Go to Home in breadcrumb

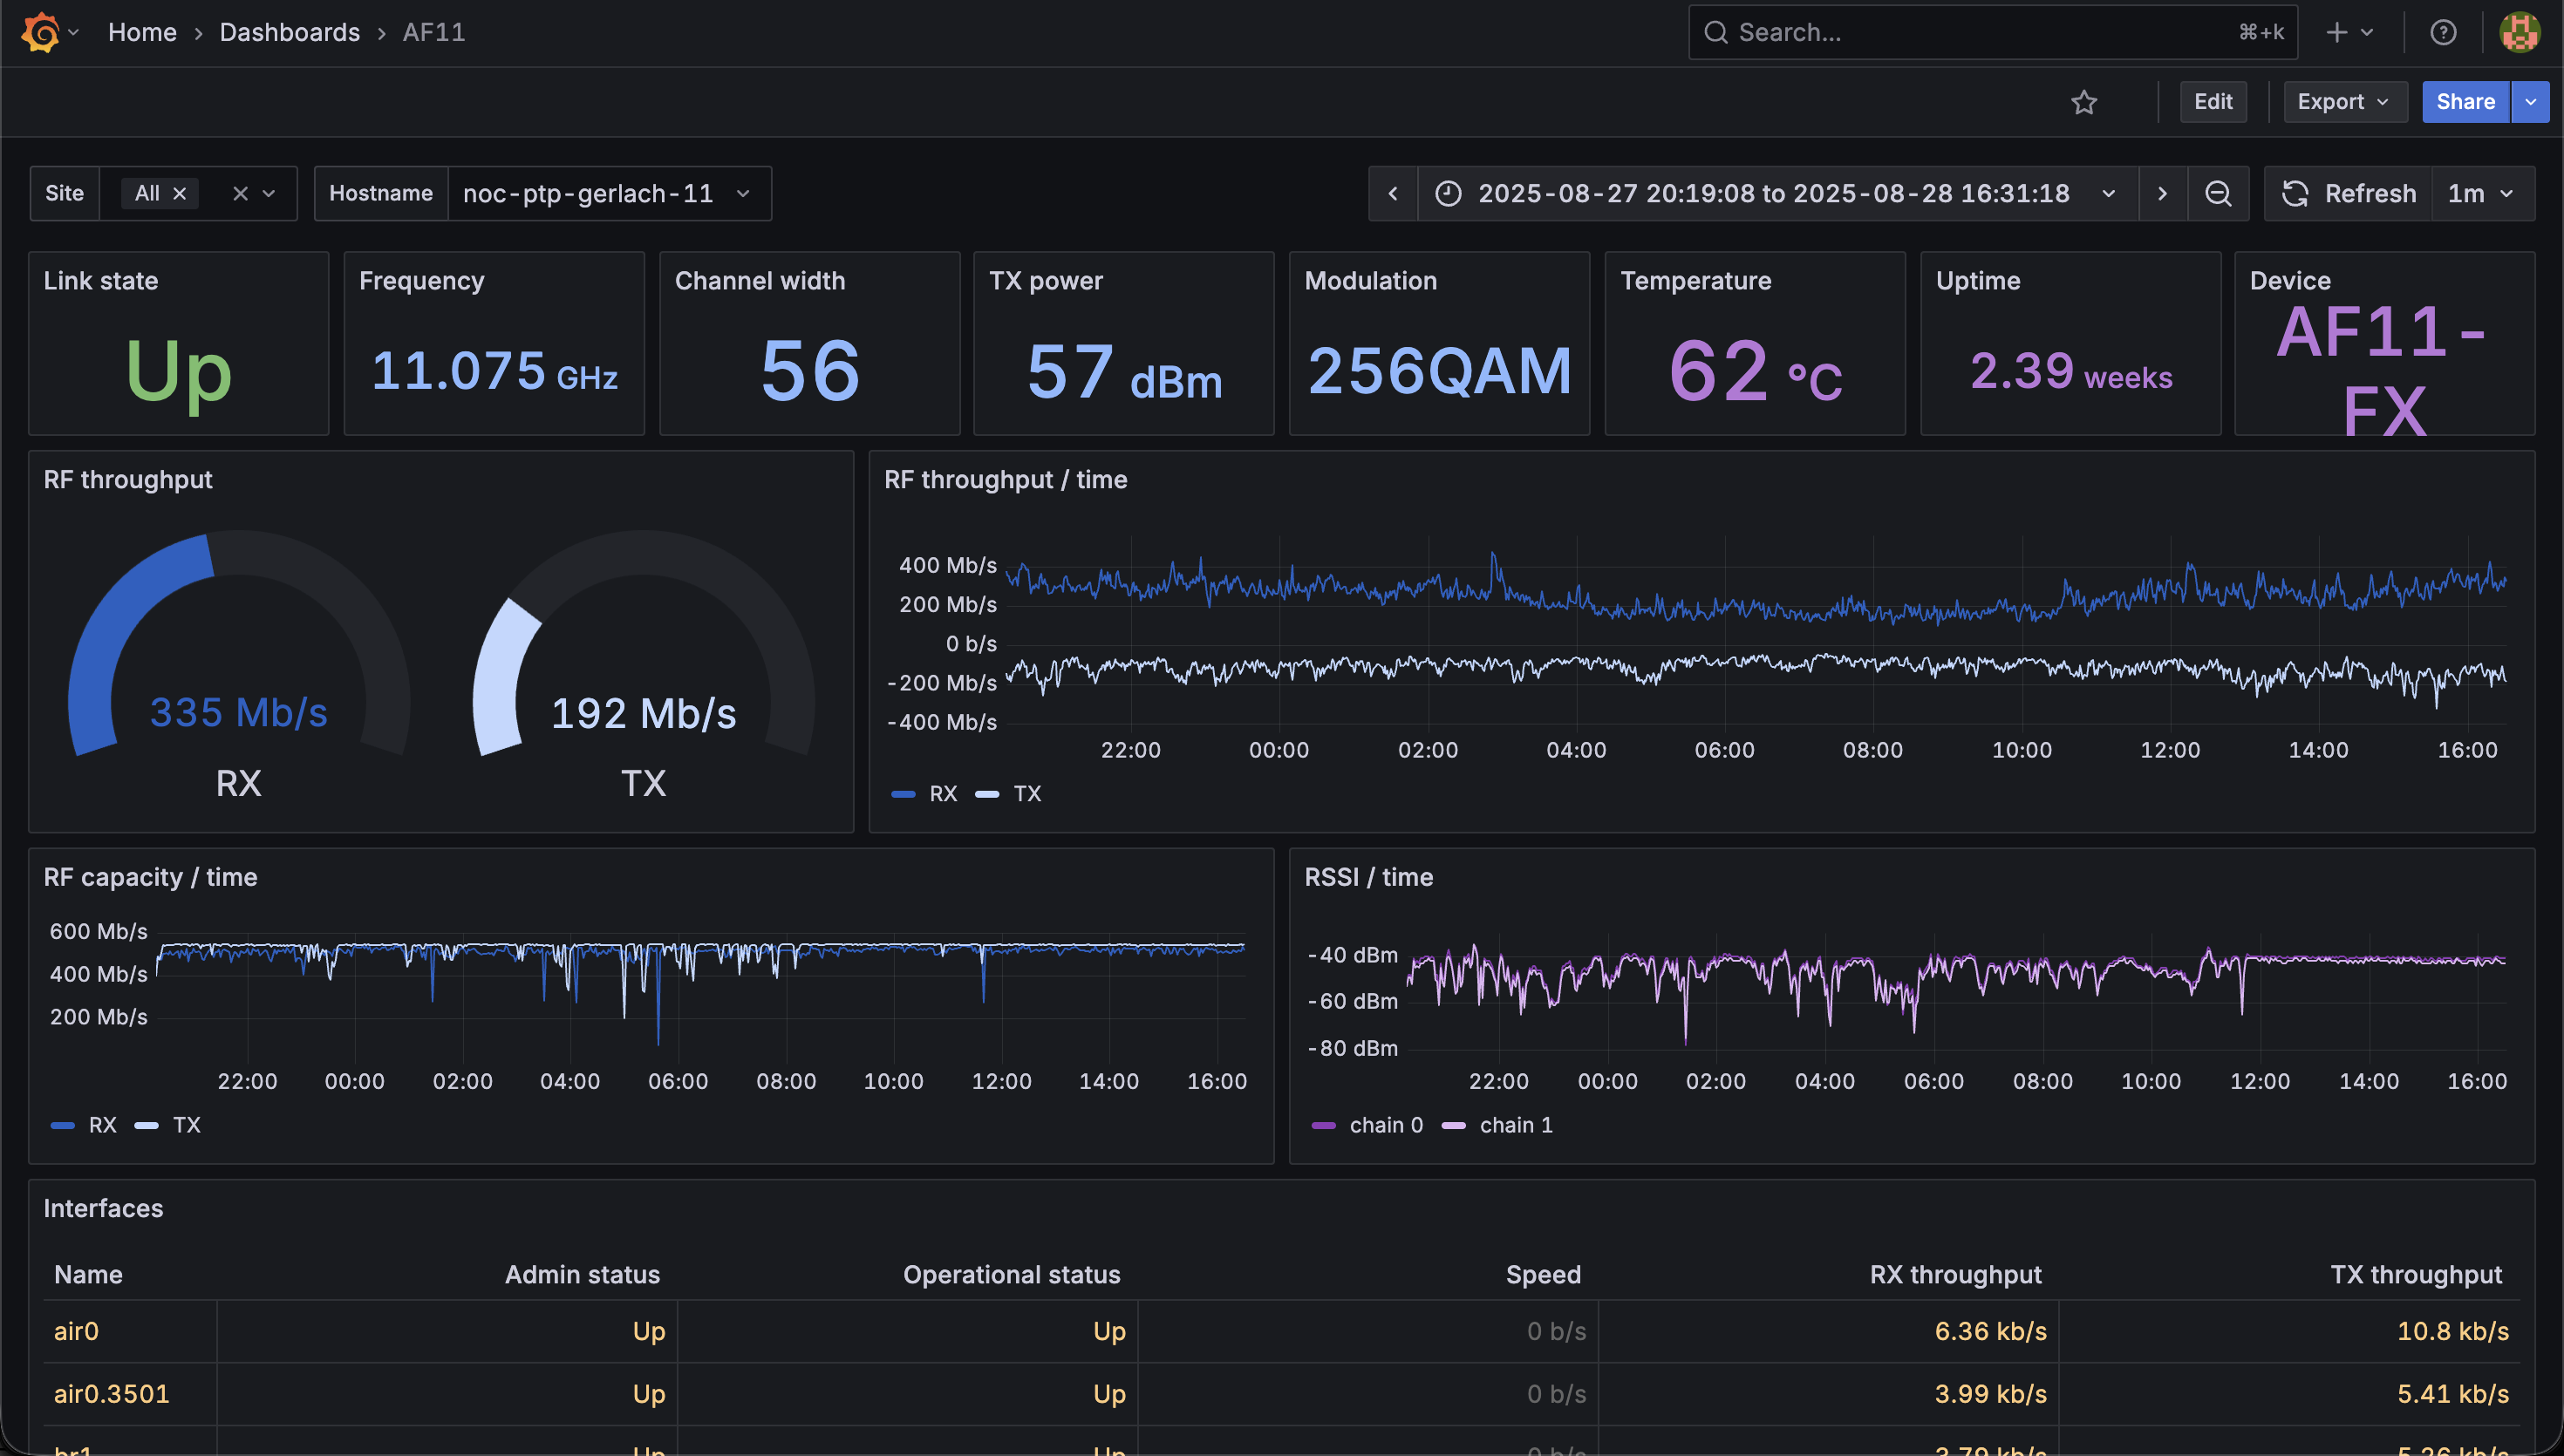click(x=142, y=32)
